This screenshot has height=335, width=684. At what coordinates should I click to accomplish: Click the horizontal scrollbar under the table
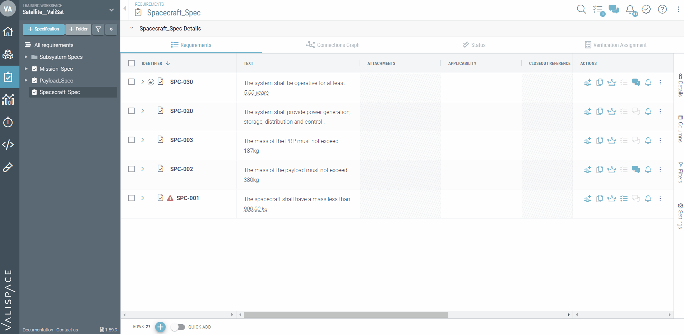click(346, 315)
